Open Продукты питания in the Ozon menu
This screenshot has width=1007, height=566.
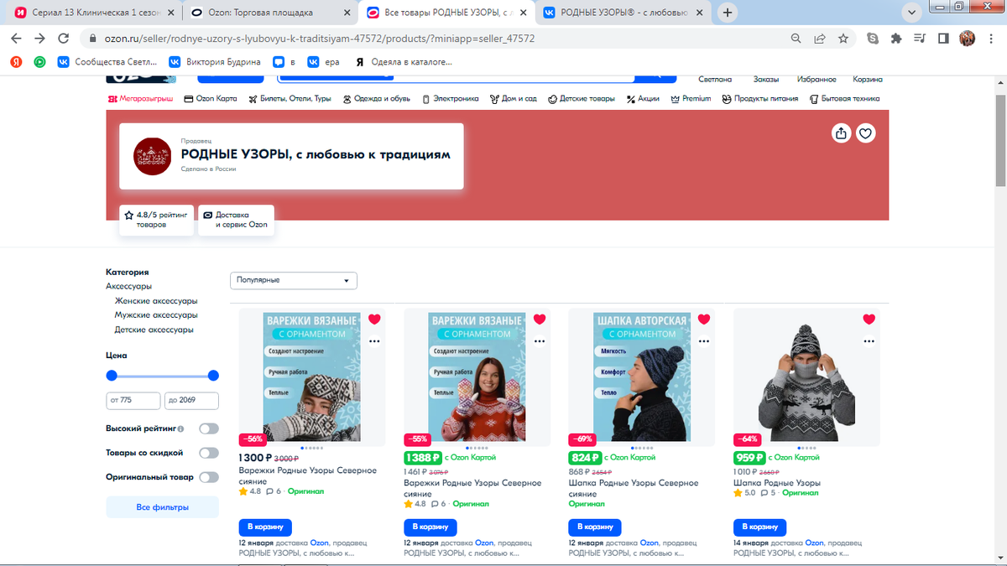760,98
